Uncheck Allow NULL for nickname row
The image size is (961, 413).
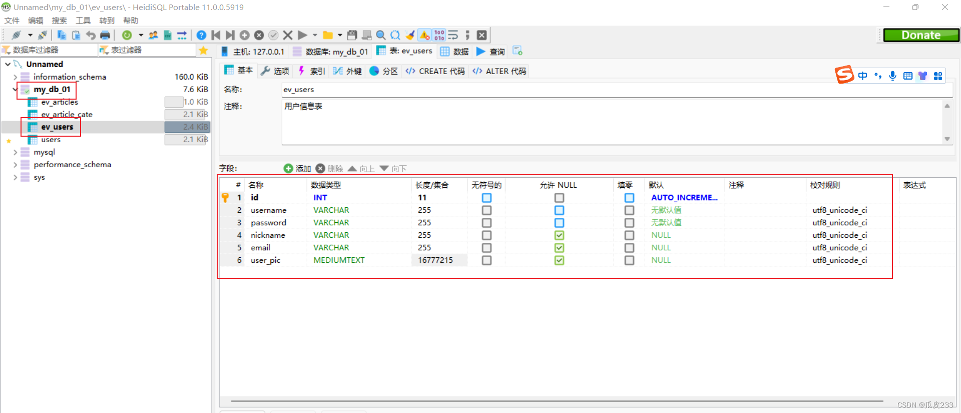(x=559, y=235)
